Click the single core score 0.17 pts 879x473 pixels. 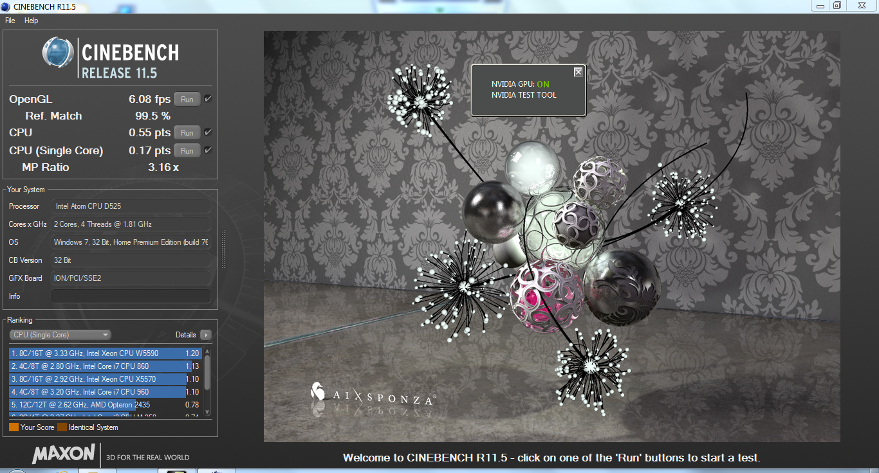point(150,150)
